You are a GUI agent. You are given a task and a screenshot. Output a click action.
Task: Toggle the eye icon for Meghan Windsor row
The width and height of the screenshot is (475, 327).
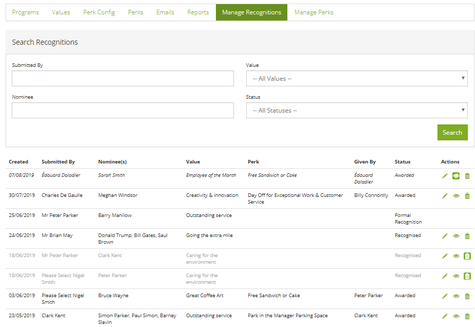click(x=456, y=196)
